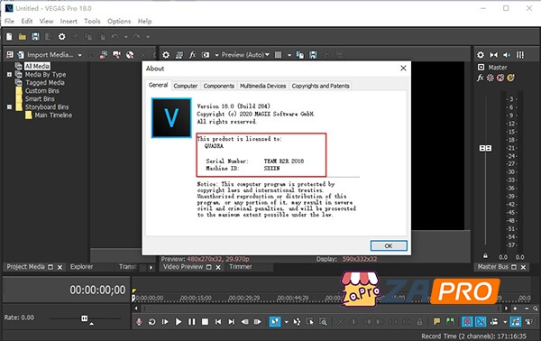Close the About dialog with X

(x=403, y=69)
